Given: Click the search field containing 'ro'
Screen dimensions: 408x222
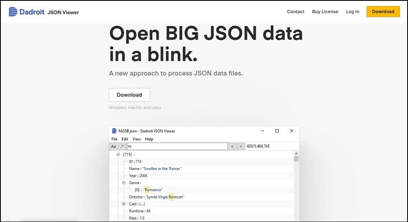Looking at the screenshot, I should [177, 146].
